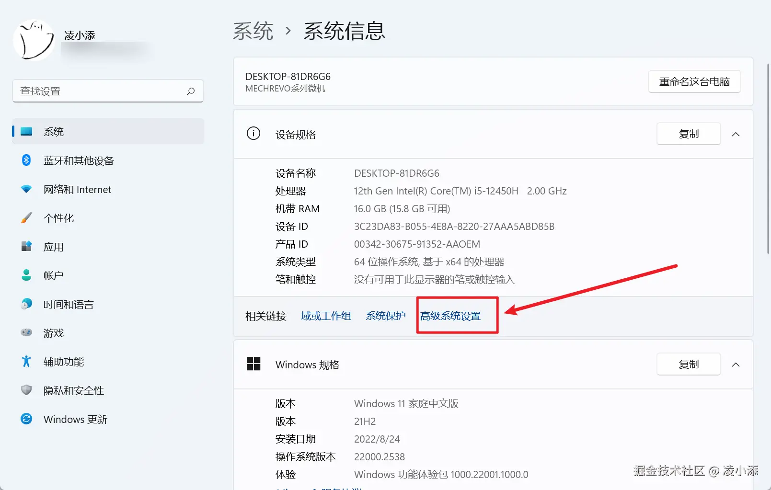Click 重命名这台电脑 button

(694, 82)
